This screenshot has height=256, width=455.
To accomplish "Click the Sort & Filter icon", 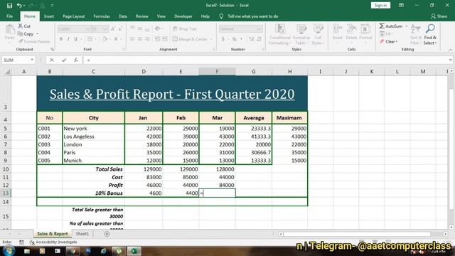I will (x=416, y=29).
